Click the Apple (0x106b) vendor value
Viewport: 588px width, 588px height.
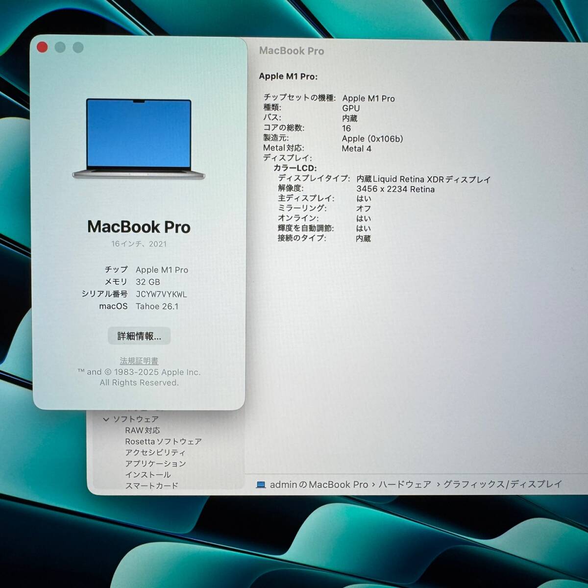point(372,139)
